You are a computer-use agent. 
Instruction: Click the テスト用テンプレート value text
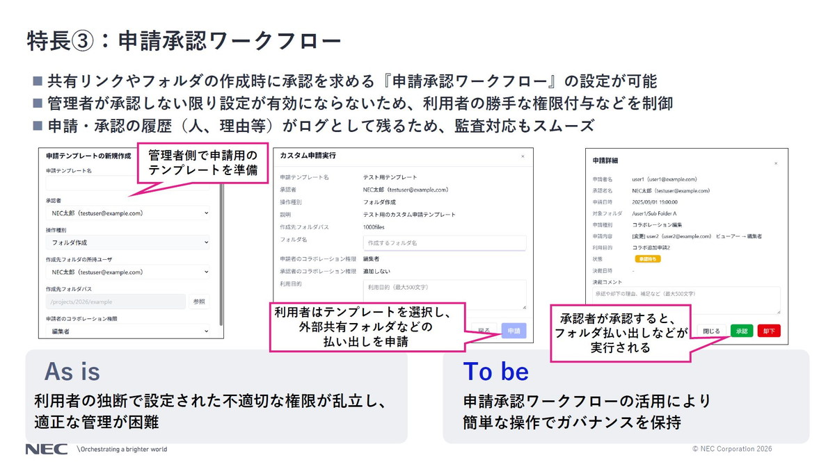pos(390,177)
